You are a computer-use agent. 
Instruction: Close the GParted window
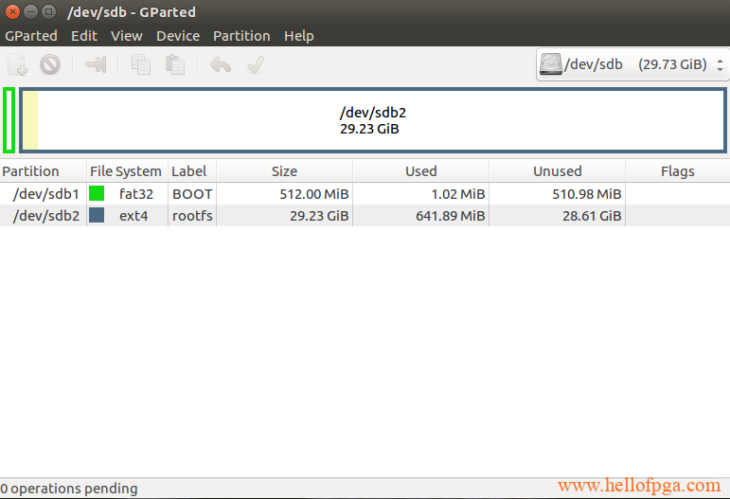[12, 11]
